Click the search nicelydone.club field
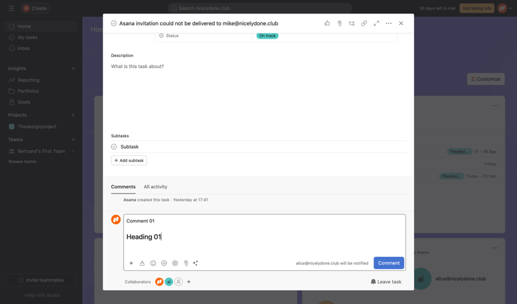The height and width of the screenshot is (304, 517). [x=260, y=8]
